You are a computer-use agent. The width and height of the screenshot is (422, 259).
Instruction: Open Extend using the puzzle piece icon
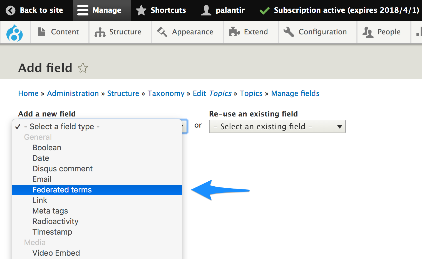click(234, 32)
